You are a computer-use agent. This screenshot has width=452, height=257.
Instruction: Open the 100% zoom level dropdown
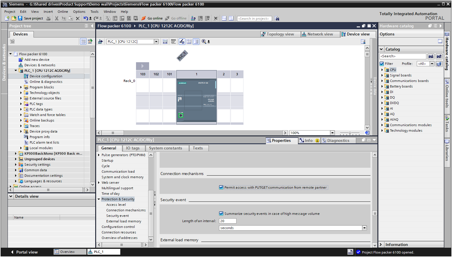332,133
